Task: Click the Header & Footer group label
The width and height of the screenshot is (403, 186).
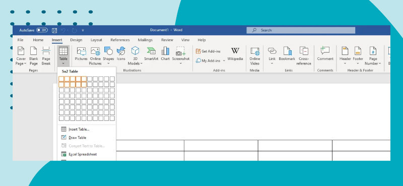Action: pyautogui.click(x=360, y=70)
